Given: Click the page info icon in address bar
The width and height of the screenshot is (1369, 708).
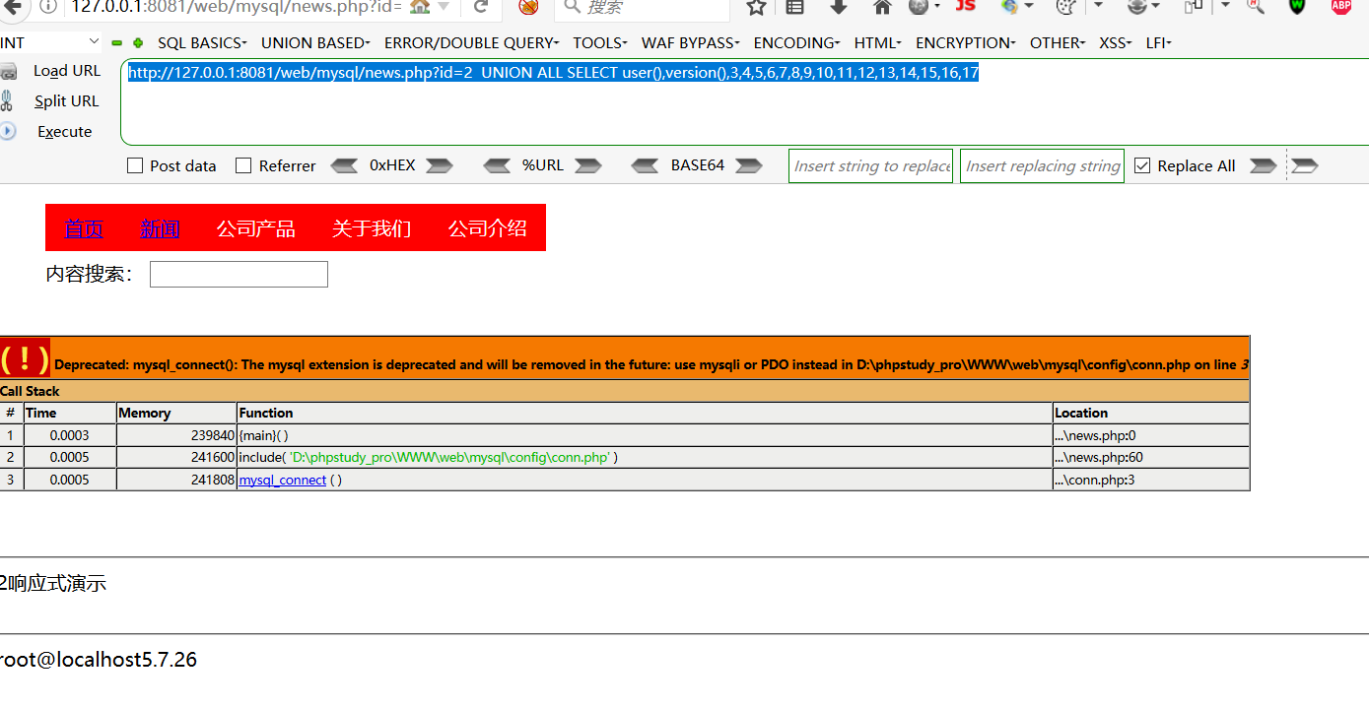Looking at the screenshot, I should (48, 7).
